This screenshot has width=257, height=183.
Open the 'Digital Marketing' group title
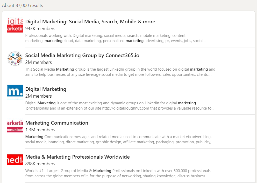point(46,89)
